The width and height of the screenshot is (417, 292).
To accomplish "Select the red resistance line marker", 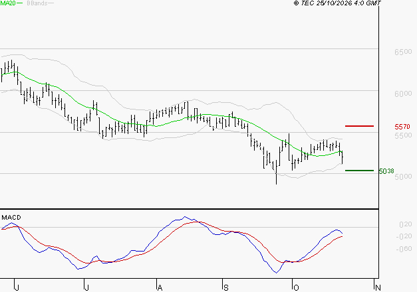I will [359, 126].
